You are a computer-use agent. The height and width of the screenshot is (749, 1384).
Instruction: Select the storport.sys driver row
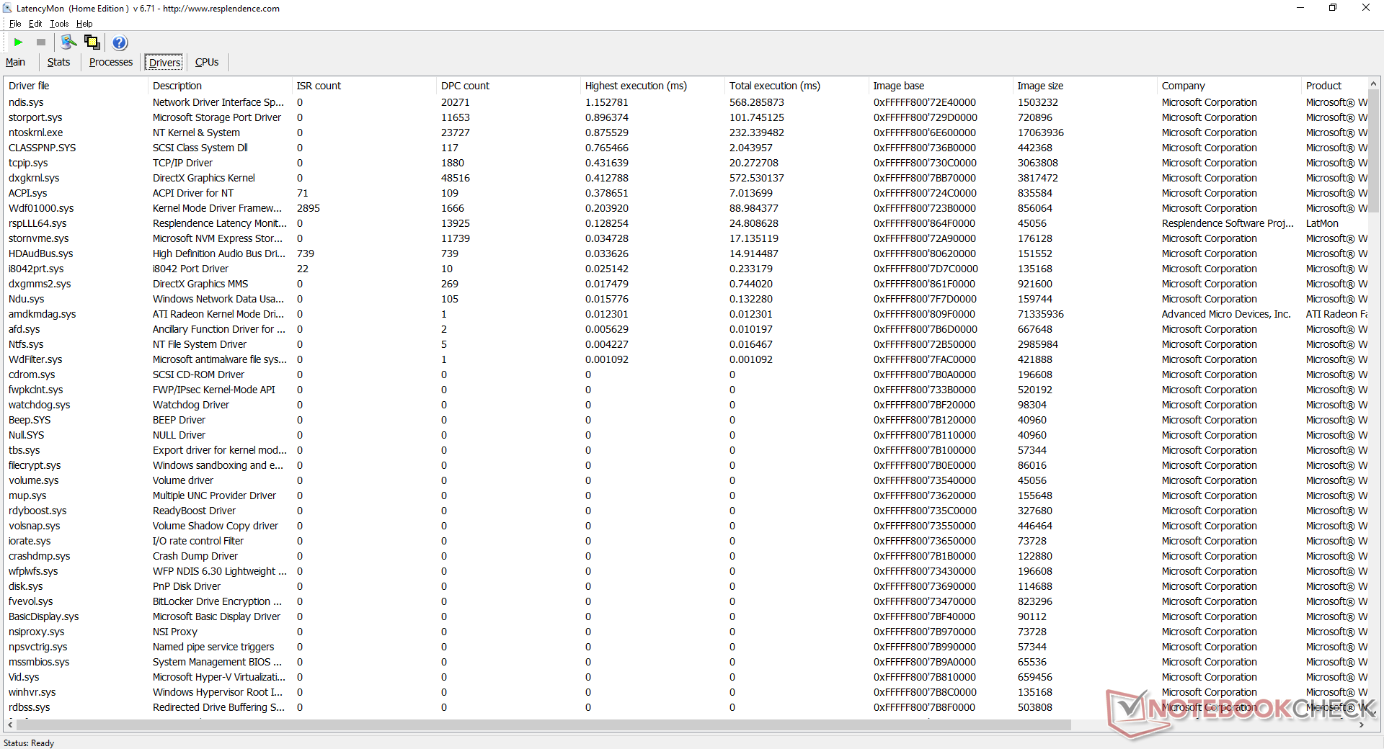[x=686, y=117]
